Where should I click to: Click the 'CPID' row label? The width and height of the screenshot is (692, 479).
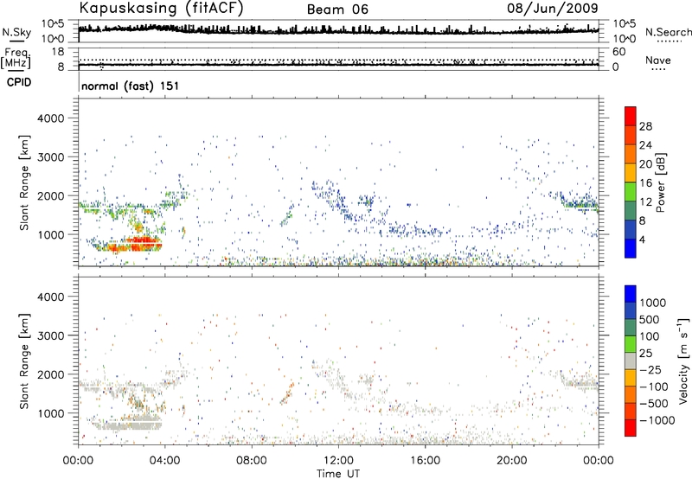[x=19, y=82]
